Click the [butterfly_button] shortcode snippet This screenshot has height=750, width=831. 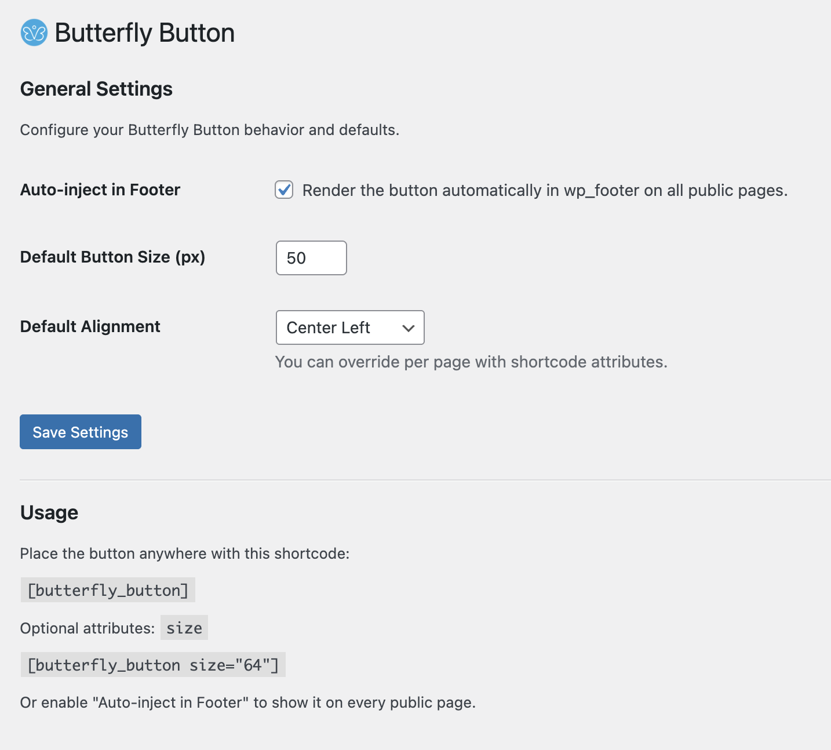pos(108,589)
